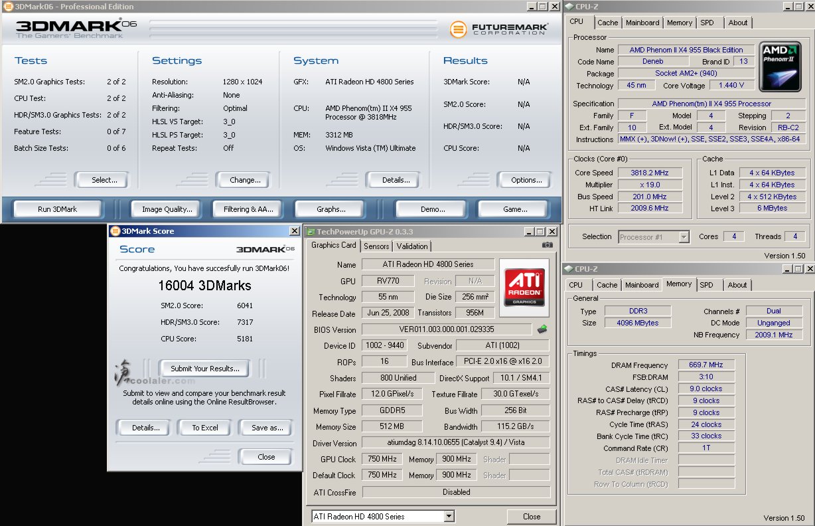Click Close button in GPU-Z
Image resolution: width=815 pixels, height=526 pixels.
coord(531,516)
